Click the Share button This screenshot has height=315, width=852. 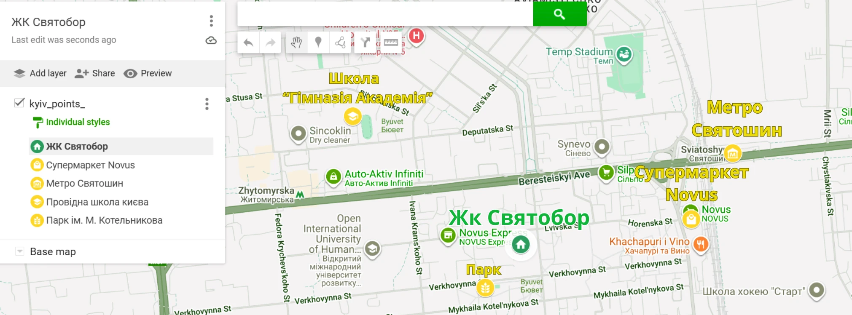click(x=95, y=73)
